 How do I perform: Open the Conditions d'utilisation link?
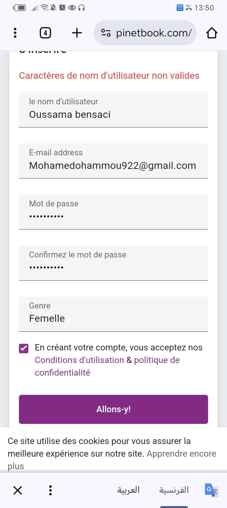79,360
